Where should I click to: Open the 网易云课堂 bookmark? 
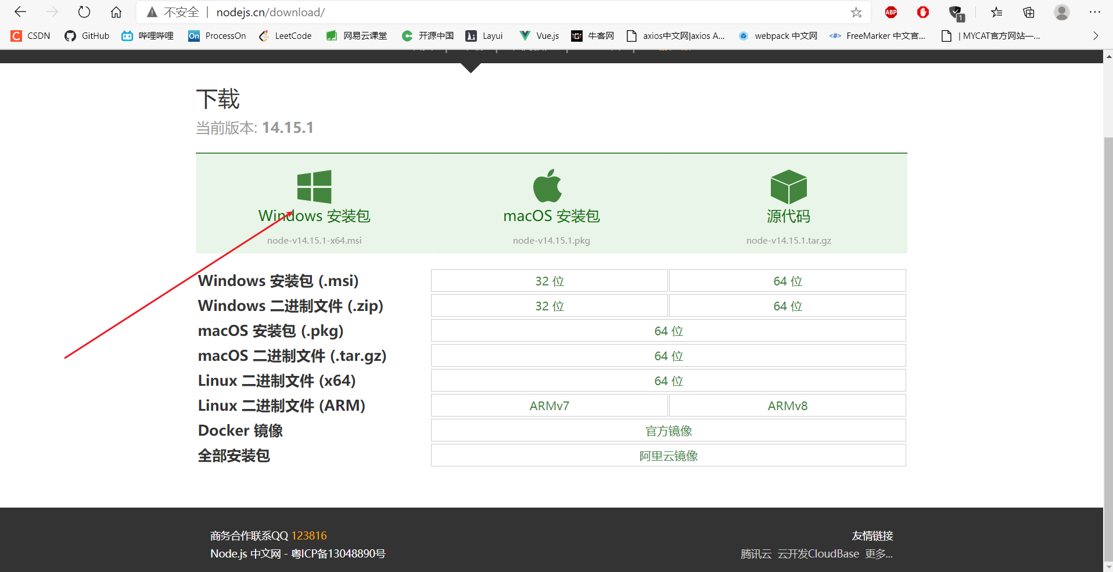point(357,36)
